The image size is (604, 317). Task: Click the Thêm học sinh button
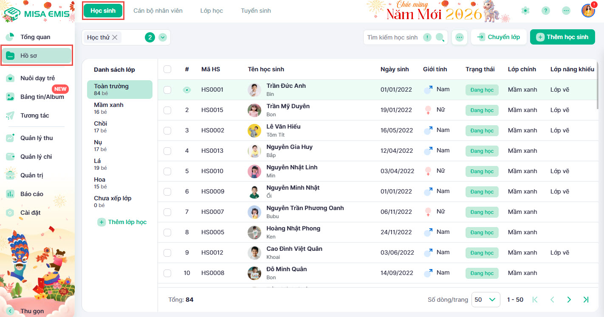tap(562, 37)
